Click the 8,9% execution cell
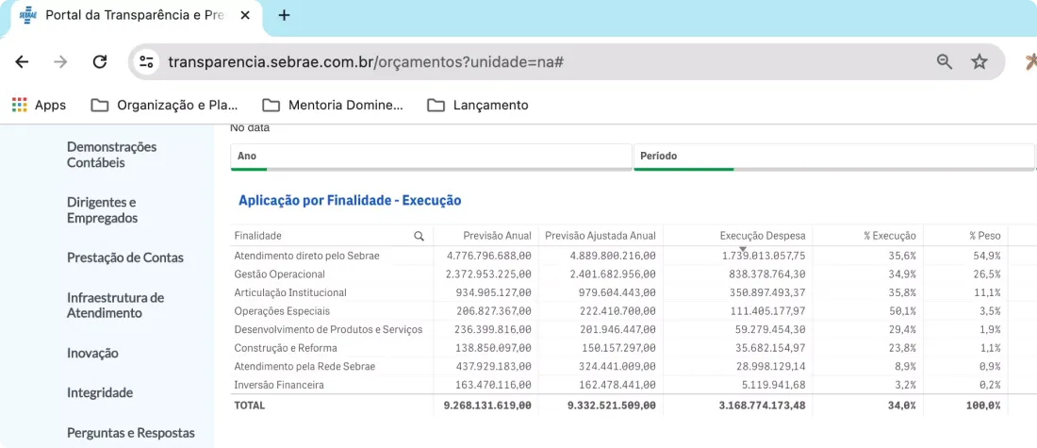This screenshot has width=1037, height=448. [905, 367]
